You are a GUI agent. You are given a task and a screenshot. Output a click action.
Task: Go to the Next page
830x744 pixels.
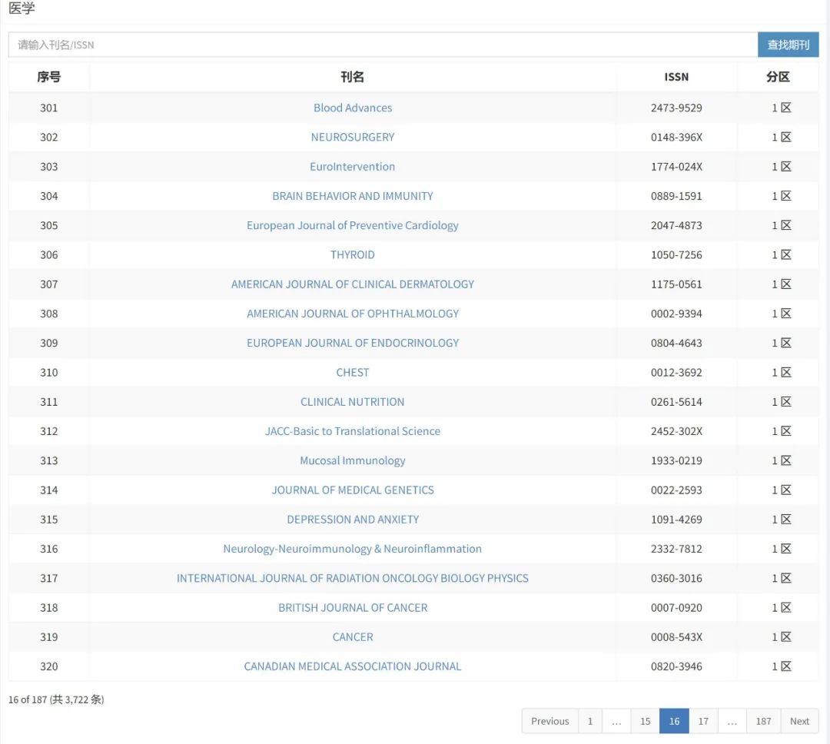(799, 721)
